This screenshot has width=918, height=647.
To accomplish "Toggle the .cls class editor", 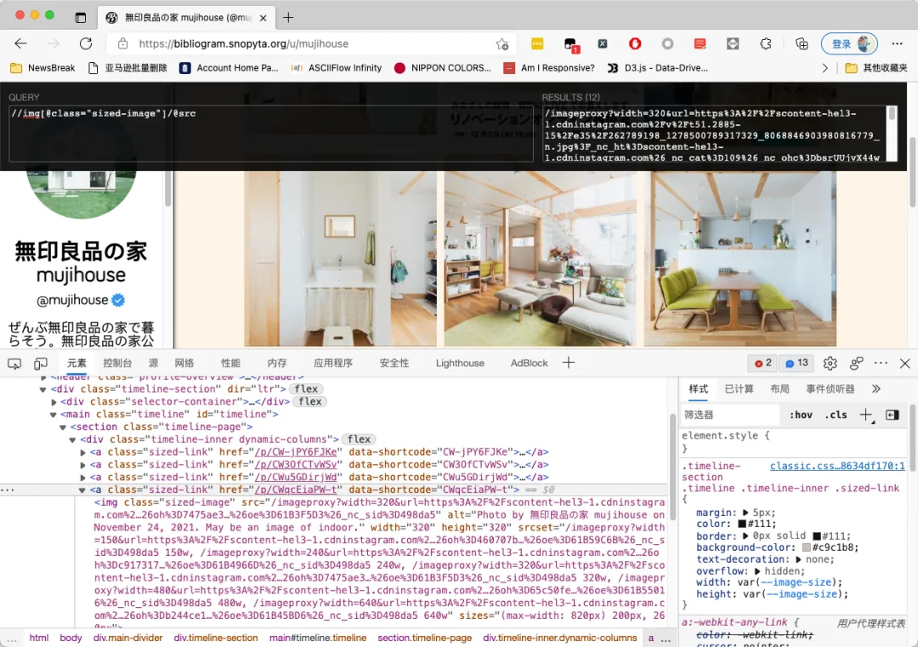I will click(x=836, y=415).
